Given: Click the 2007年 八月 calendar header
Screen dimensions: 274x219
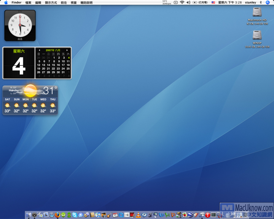Looking at the screenshot, I should pyautogui.click(x=53, y=50).
